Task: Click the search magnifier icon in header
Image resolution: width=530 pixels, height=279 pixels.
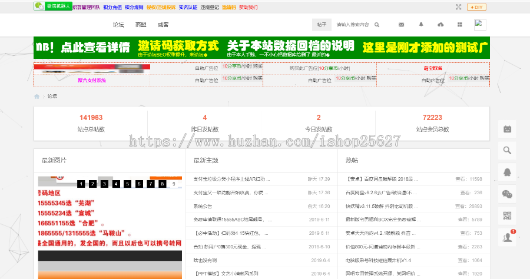Action: (x=377, y=25)
